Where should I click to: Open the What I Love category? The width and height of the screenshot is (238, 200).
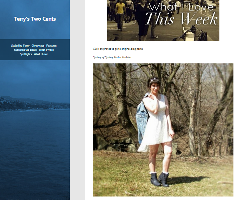[x=41, y=54]
